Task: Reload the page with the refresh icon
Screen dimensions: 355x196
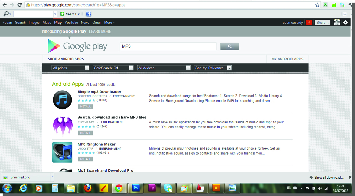Action: pos(20,5)
